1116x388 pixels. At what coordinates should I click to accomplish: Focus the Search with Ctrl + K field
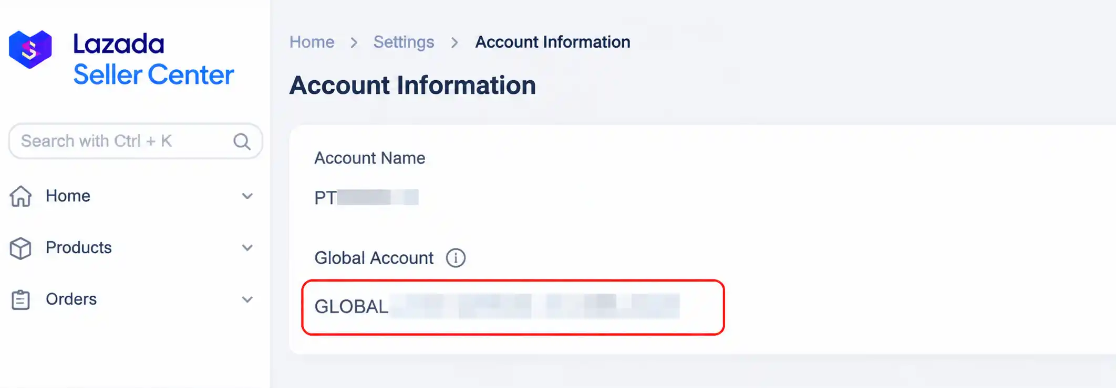coord(136,141)
